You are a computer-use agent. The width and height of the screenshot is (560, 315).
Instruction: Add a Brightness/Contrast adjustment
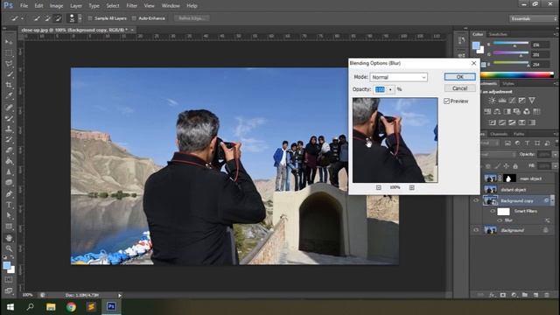(x=492, y=101)
